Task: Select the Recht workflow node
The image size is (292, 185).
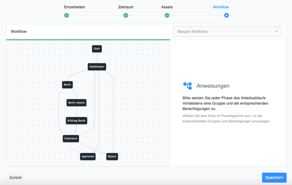Action: 67,85
